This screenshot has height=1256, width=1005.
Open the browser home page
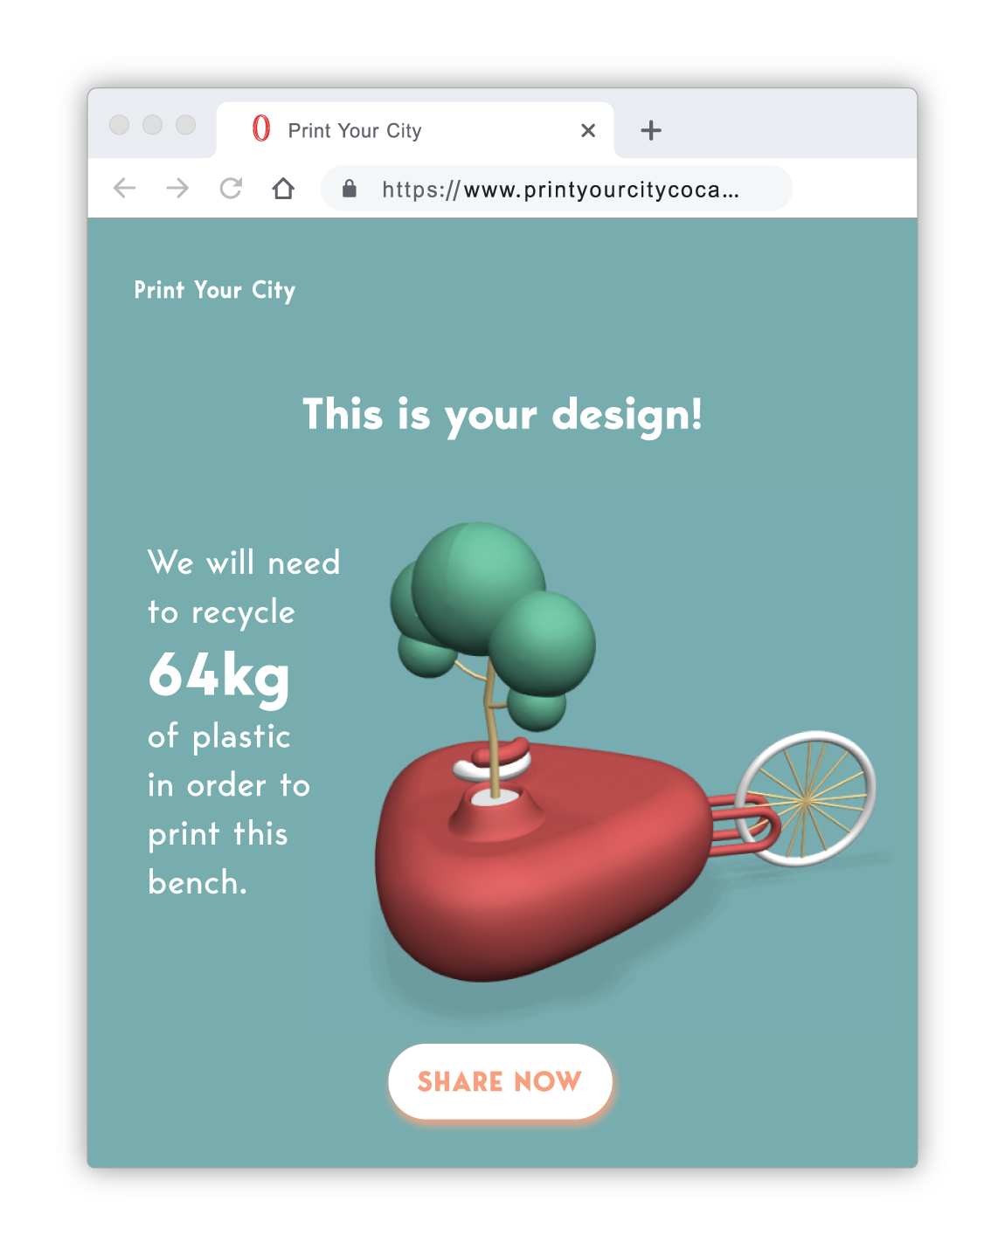point(283,188)
